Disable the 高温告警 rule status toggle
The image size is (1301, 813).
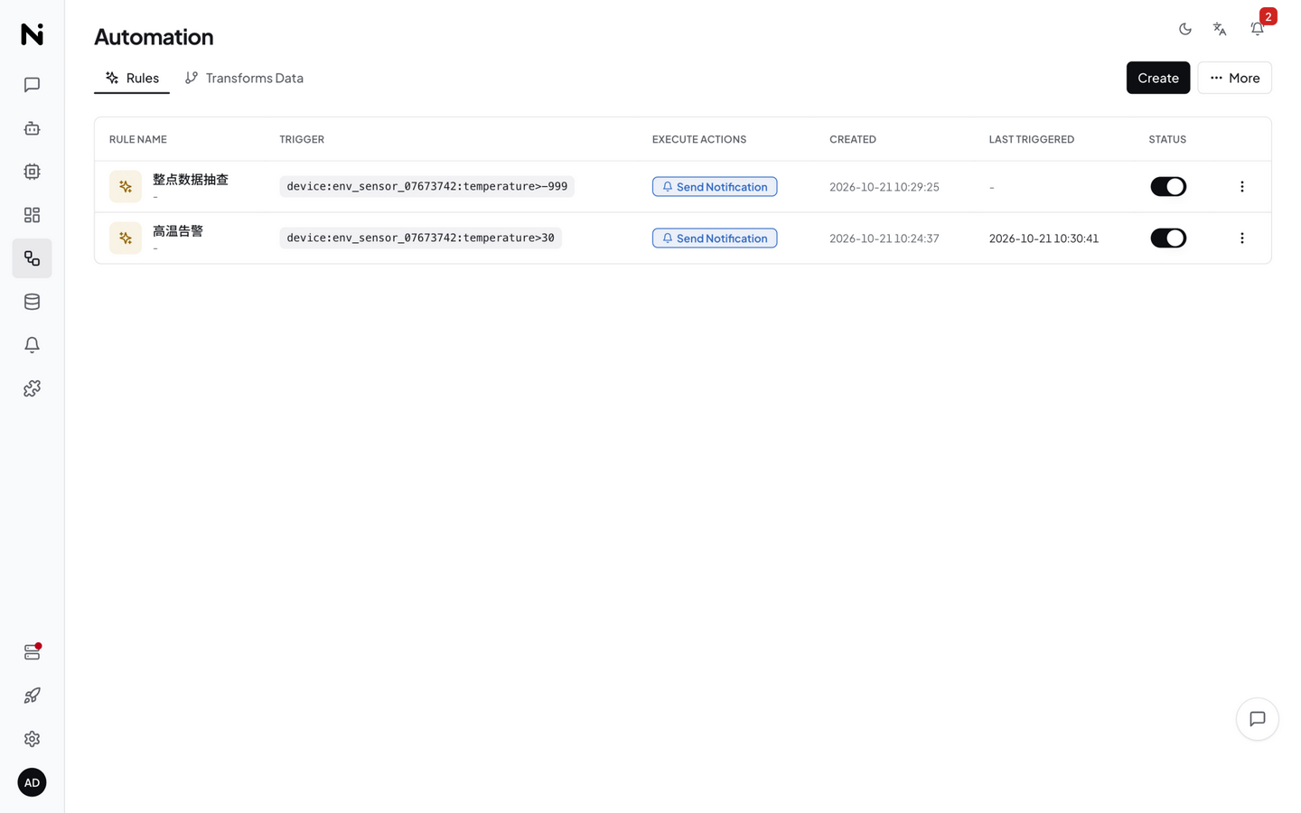point(1168,238)
